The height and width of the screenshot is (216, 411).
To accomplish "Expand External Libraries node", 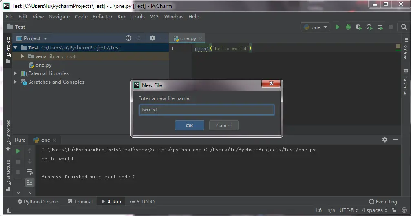I will tap(15, 73).
